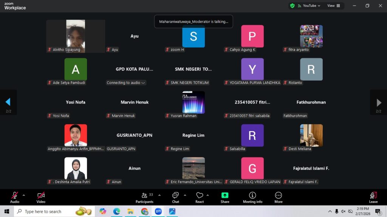Image resolution: width=387 pixels, height=217 pixels.
Task: Go to previous page of participants
Action: click(x=8, y=102)
